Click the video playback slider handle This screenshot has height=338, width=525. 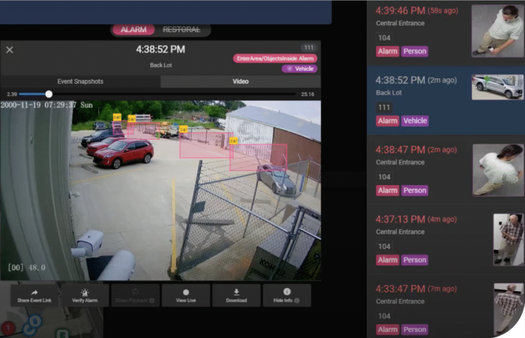click(x=49, y=94)
